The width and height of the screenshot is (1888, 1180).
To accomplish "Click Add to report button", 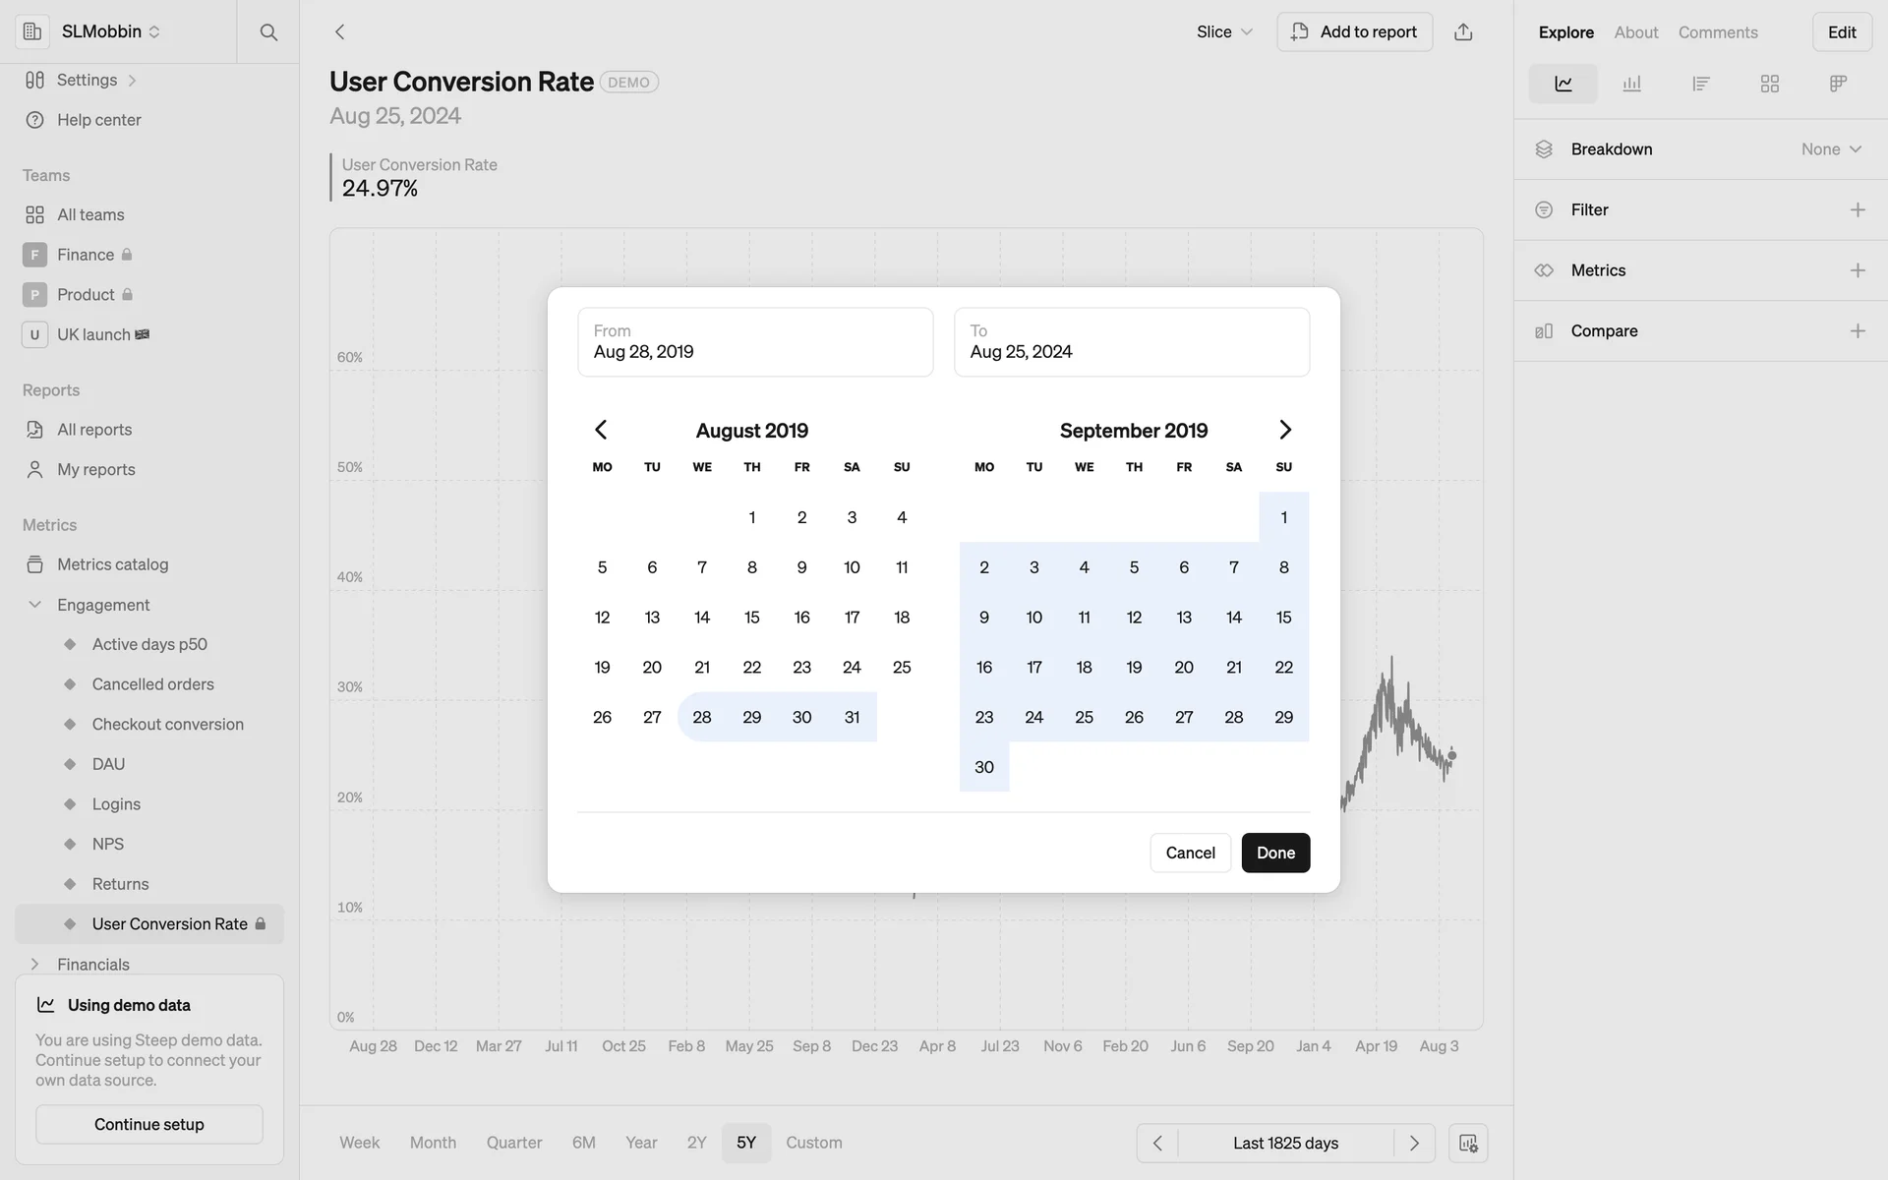I will point(1354,31).
